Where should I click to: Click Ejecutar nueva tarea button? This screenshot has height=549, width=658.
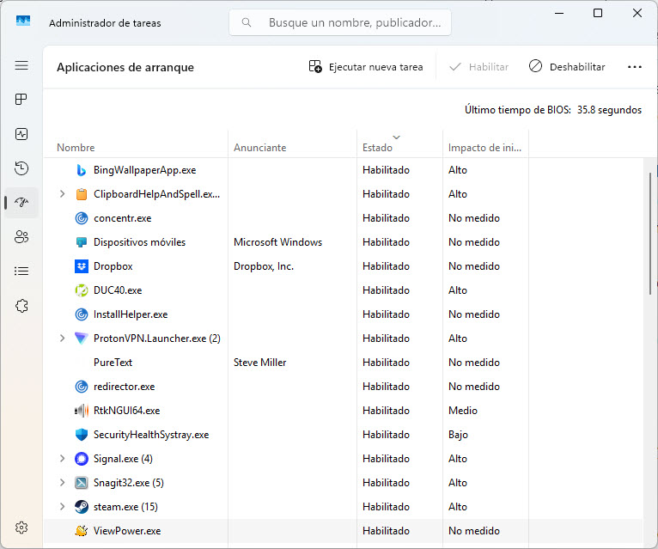click(366, 67)
